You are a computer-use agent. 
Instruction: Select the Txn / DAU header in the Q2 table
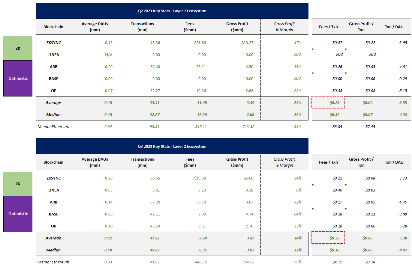point(394,27)
